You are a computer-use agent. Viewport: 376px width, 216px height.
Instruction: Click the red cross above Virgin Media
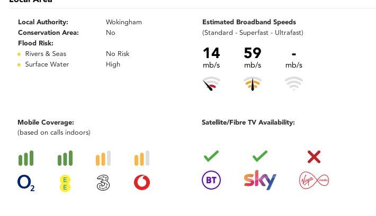(x=314, y=157)
